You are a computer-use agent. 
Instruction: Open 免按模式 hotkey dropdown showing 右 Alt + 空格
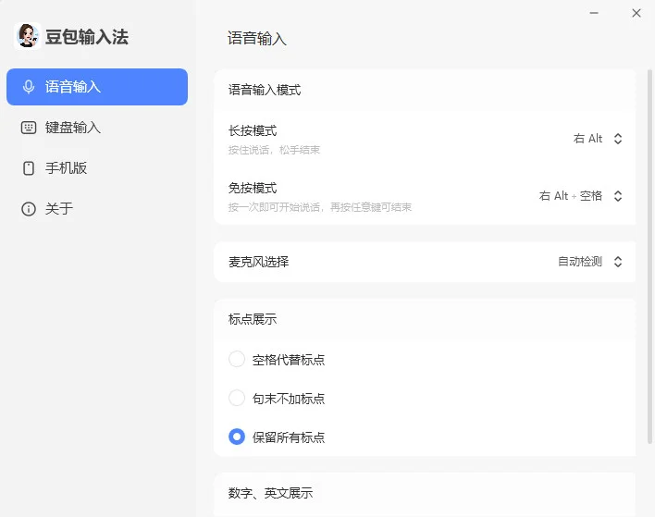(581, 196)
